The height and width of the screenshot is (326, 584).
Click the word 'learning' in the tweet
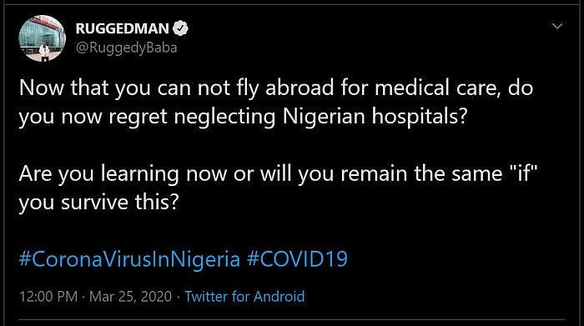click(x=140, y=174)
